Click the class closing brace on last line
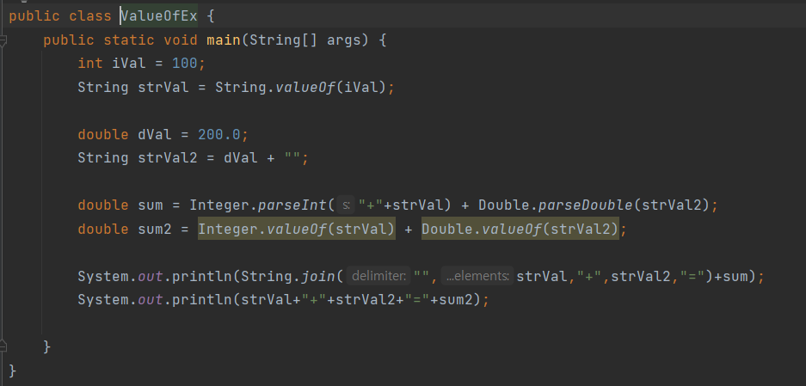This screenshot has height=386, width=806. point(13,371)
